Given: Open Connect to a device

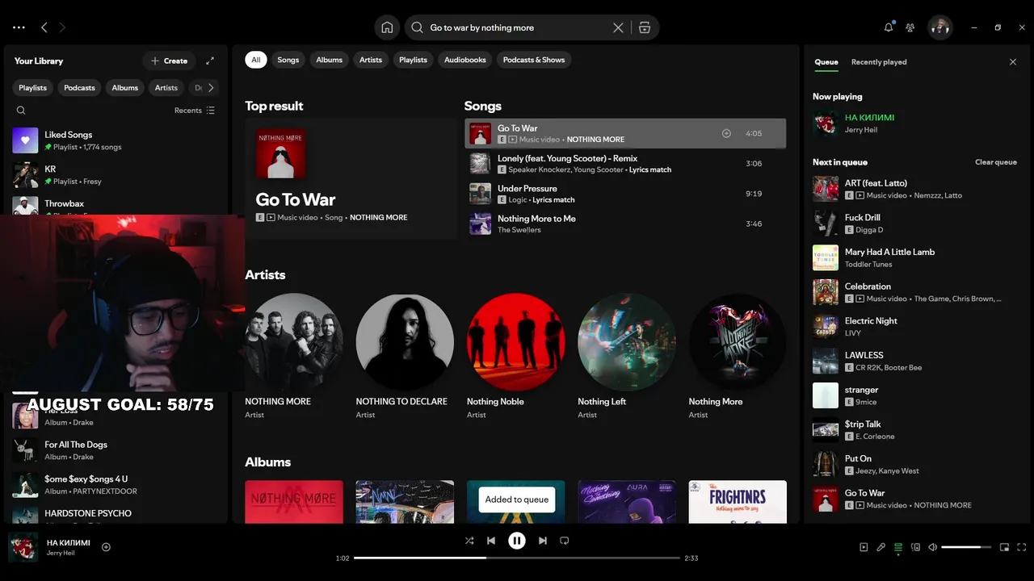Looking at the screenshot, I should [x=915, y=547].
